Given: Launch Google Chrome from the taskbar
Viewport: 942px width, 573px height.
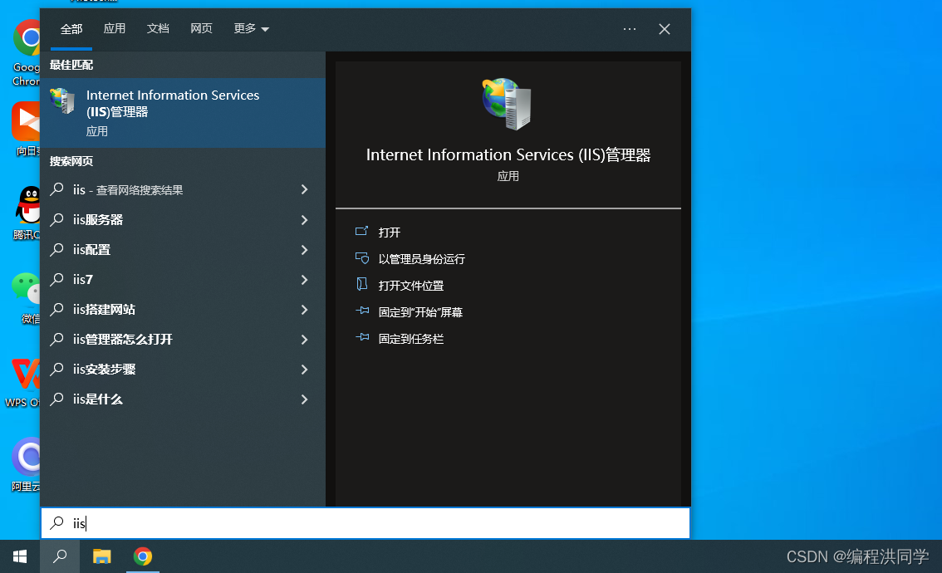Looking at the screenshot, I should click(143, 556).
